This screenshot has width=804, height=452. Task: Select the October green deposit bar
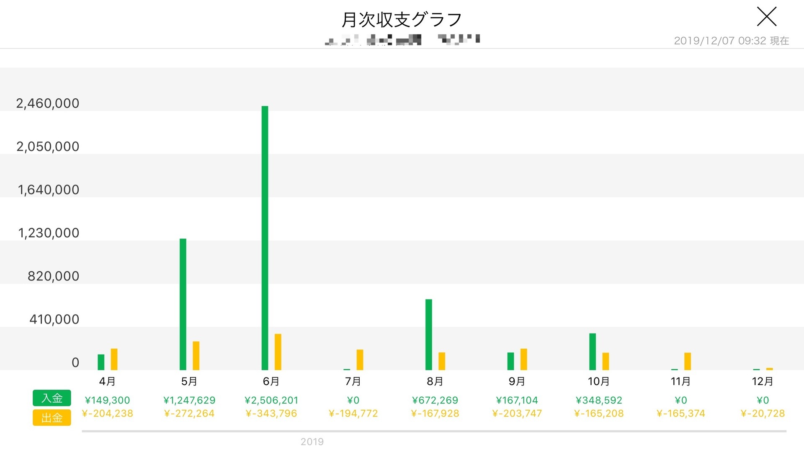[593, 352]
